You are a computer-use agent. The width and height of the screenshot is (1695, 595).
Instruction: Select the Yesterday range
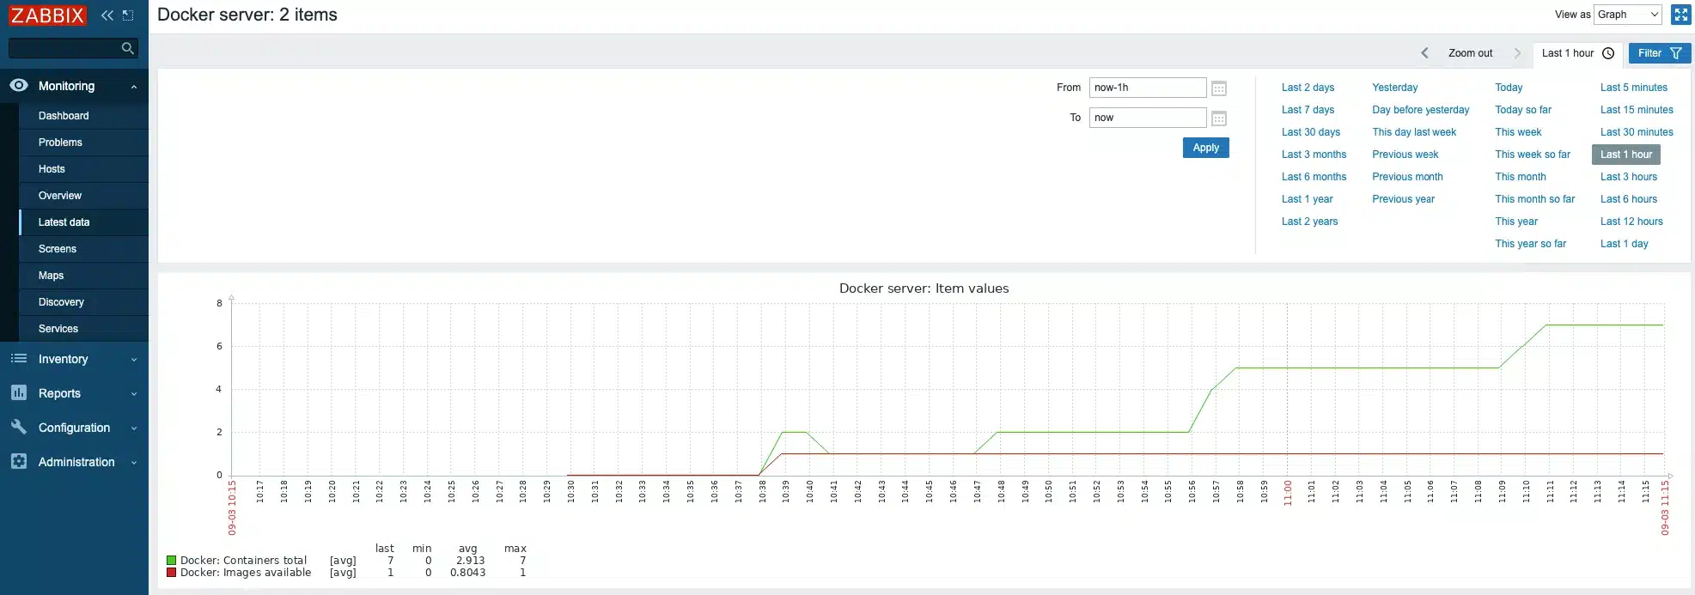(x=1395, y=88)
